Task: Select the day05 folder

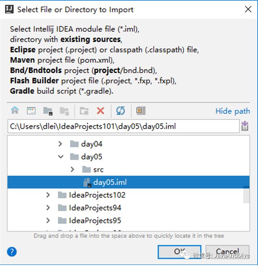Action: pos(92,157)
